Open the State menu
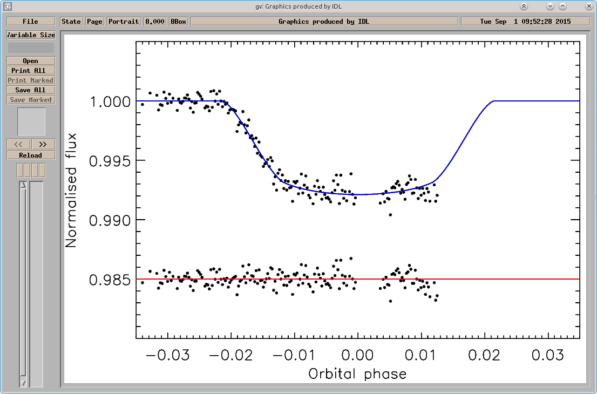The height and width of the screenshot is (394, 597). [x=71, y=21]
